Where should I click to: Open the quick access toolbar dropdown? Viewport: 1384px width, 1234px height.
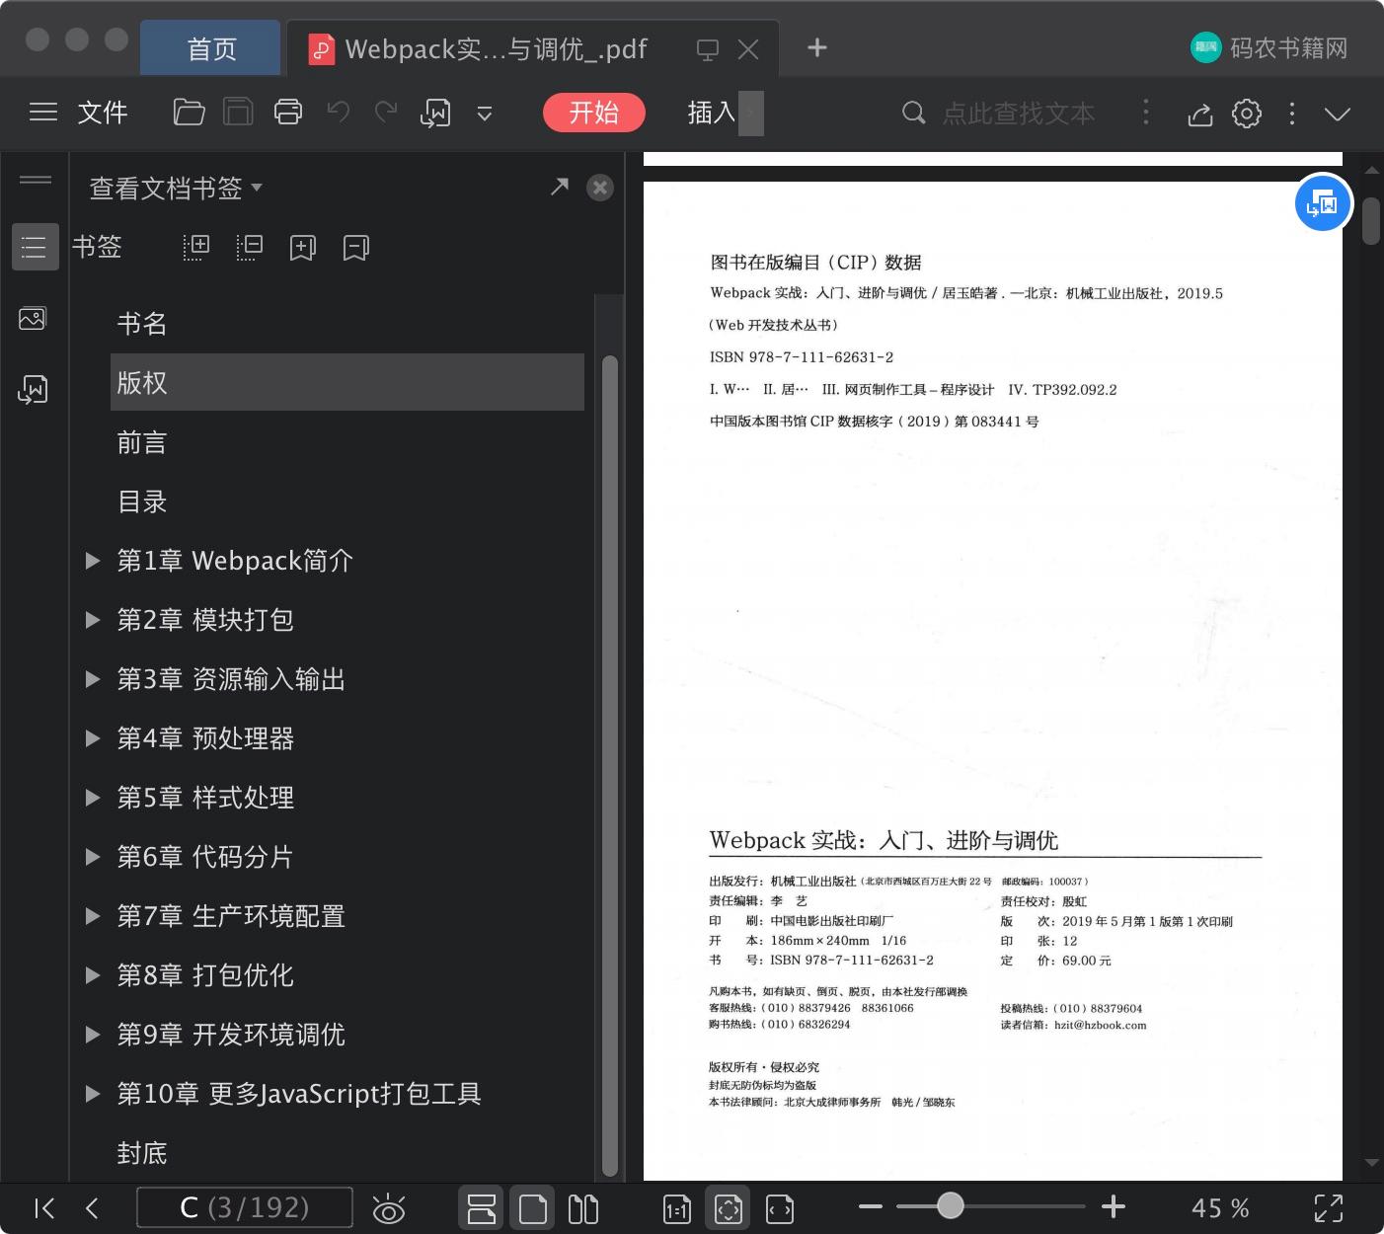(x=485, y=114)
